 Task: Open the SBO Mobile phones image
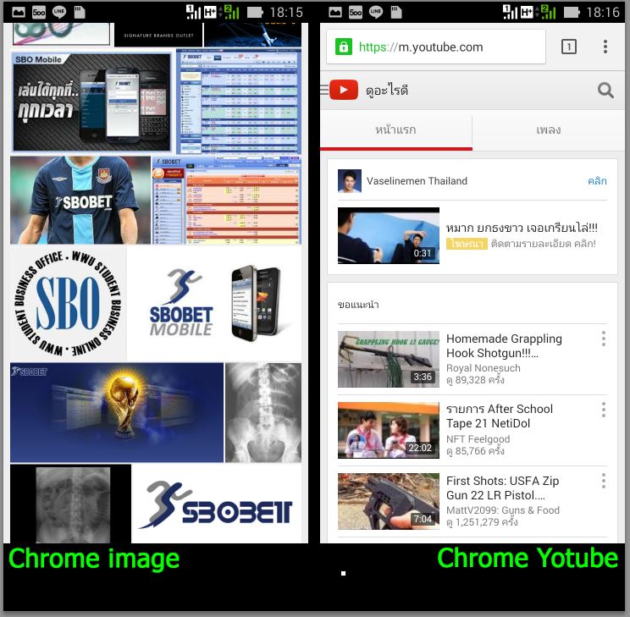(x=91, y=102)
